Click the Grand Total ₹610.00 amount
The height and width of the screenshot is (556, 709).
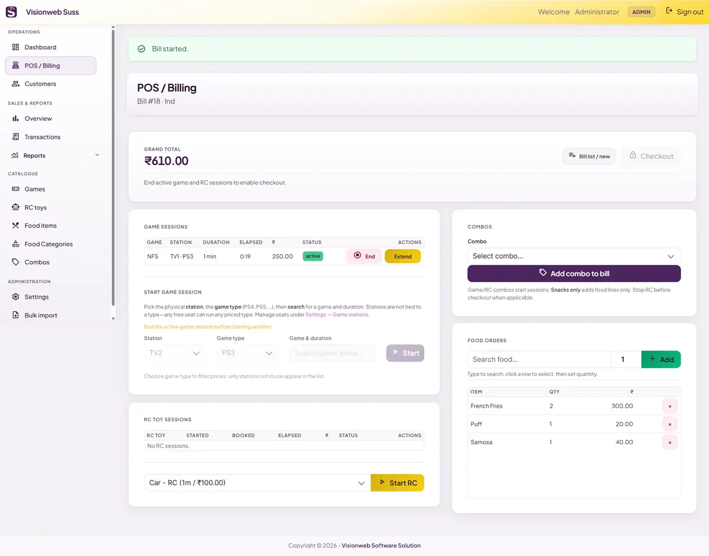point(167,161)
